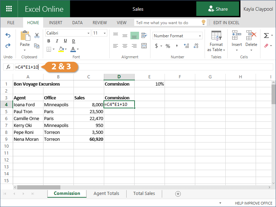
Task: Open the app launcher grid icon
Action: tap(9, 9)
